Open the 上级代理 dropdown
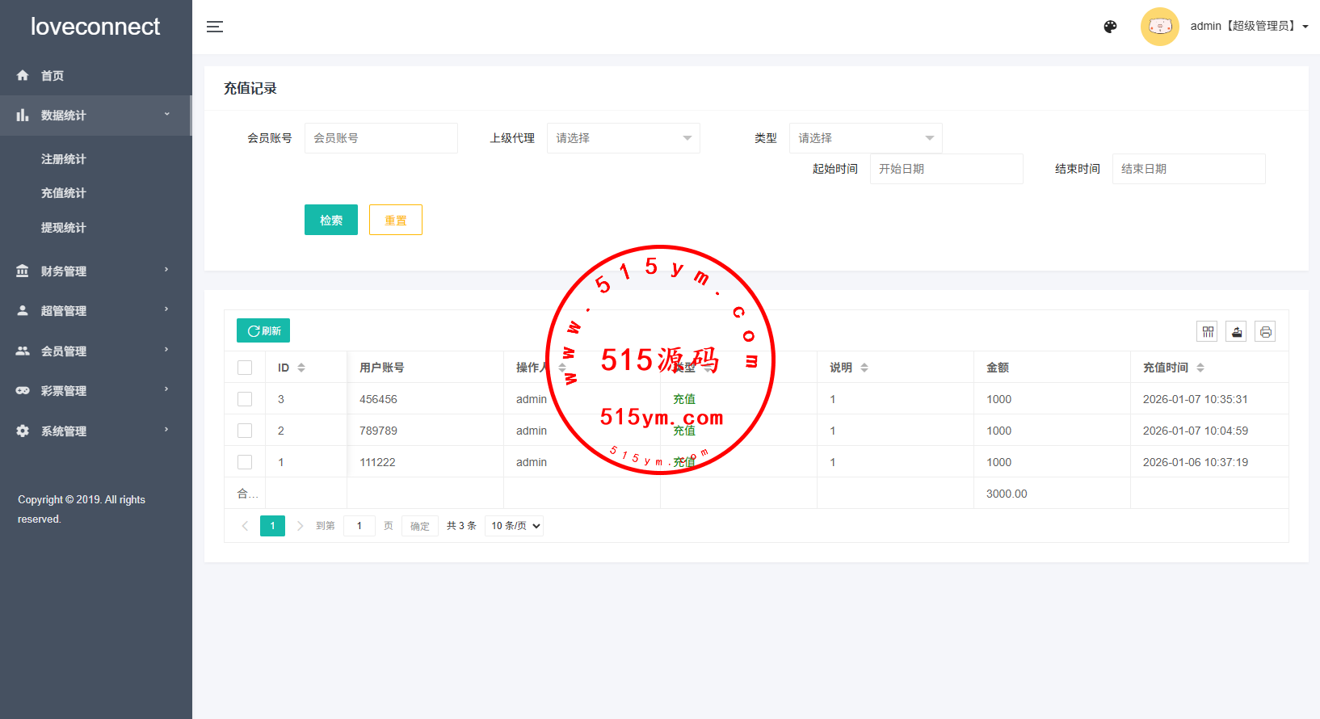The height and width of the screenshot is (719, 1320). [623, 138]
